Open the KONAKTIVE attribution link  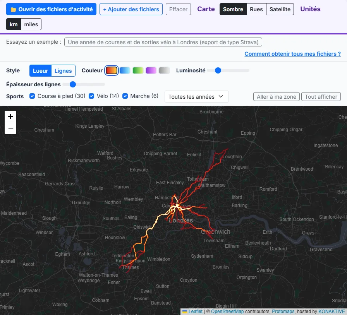pyautogui.click(x=332, y=312)
